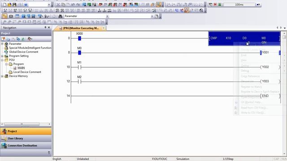Viewport: 287px width, 161px height.
Task: Toggle the Start/Stop Simulation icon
Action: click(x=159, y=4)
